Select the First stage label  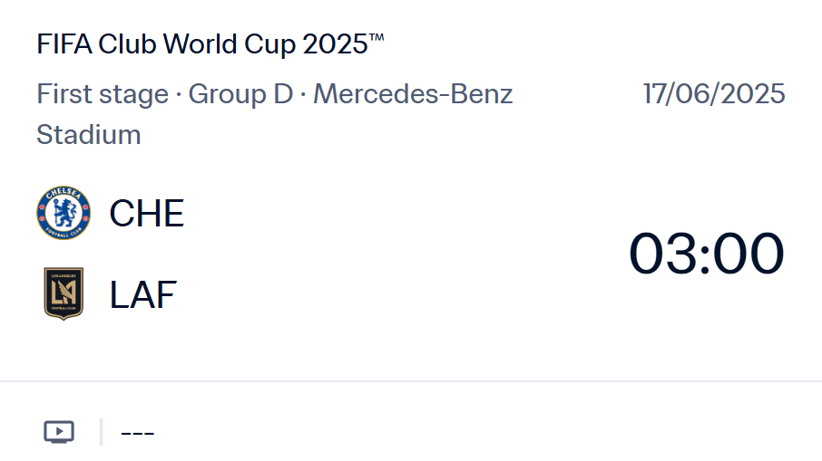pos(103,95)
